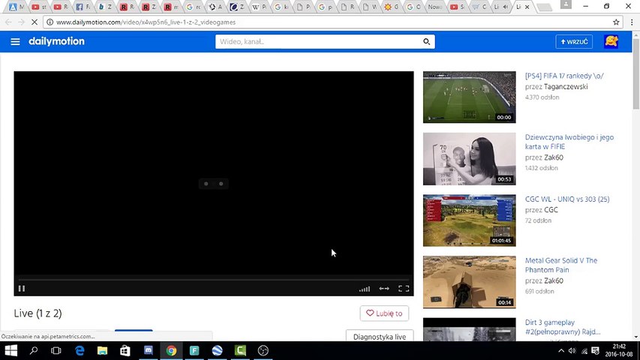The image size is (640, 360).
Task: Open the action center notifications icon
Action: pos(596,350)
